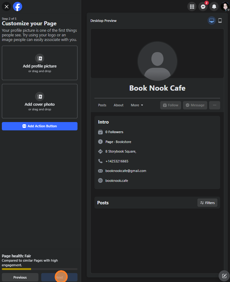Go back with the Previous button

(x=20, y=277)
